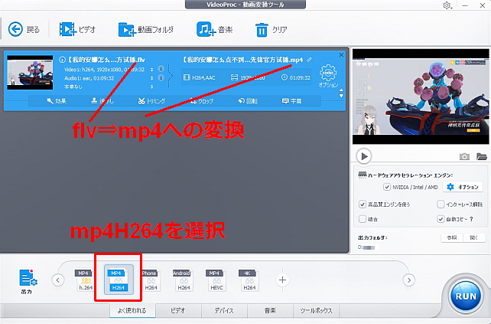The width and height of the screenshot is (491, 324).
Task: Click output codec H264,AAC label
Action: tap(200, 77)
